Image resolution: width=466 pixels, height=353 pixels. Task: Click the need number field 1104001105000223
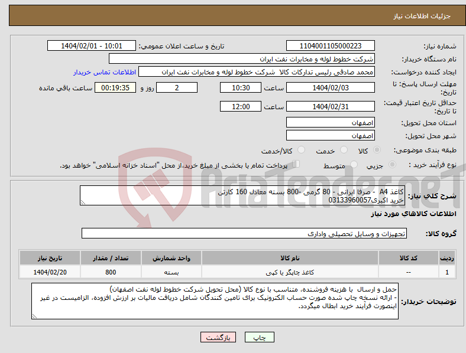pyautogui.click(x=331, y=45)
